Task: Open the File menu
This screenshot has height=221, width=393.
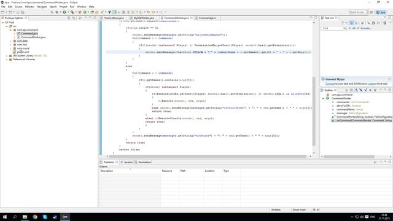Action: tap(3, 7)
